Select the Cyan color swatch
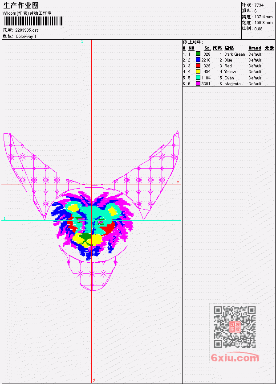This screenshot has width=276, height=384. point(198,78)
